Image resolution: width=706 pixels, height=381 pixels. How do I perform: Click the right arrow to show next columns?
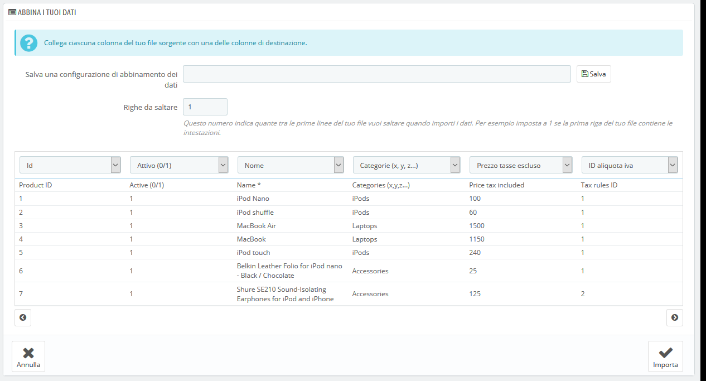click(674, 317)
